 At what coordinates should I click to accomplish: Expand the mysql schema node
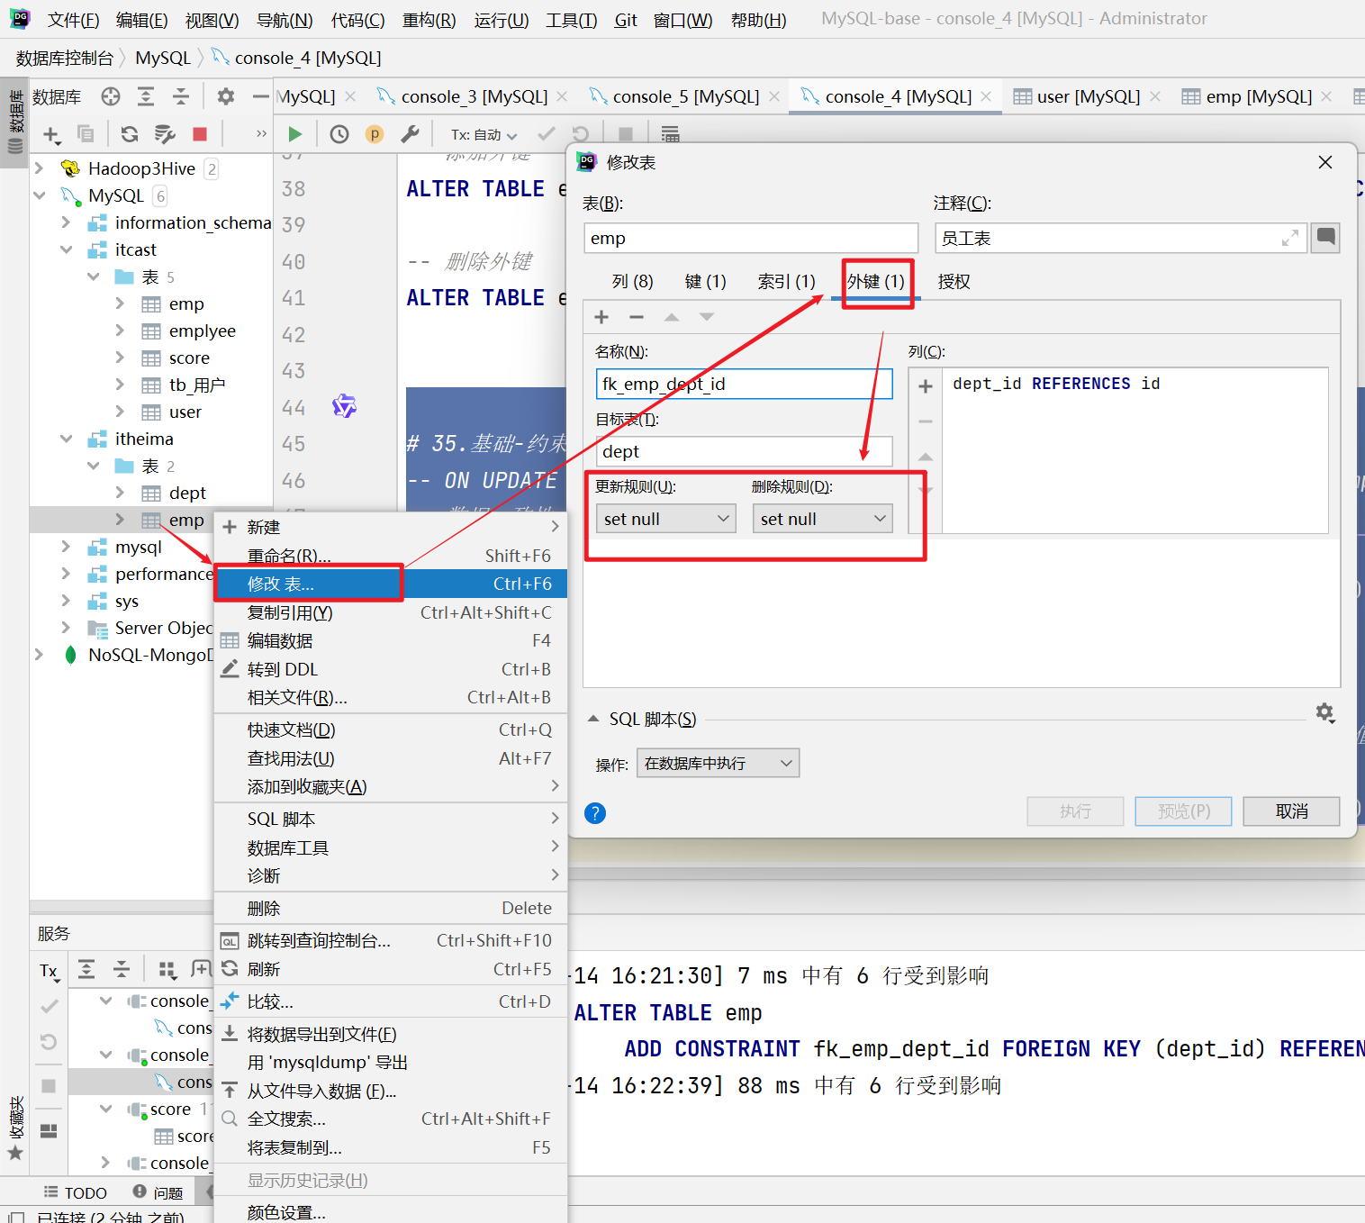coord(66,547)
